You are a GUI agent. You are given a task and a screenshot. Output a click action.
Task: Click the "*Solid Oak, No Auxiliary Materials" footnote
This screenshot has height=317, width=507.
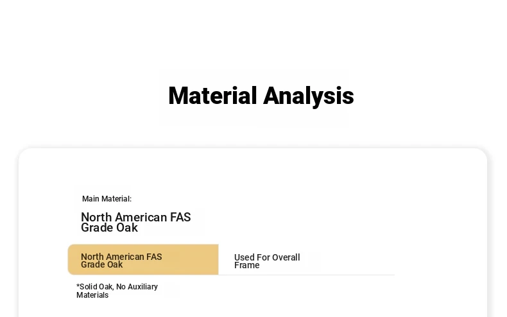[117, 291]
